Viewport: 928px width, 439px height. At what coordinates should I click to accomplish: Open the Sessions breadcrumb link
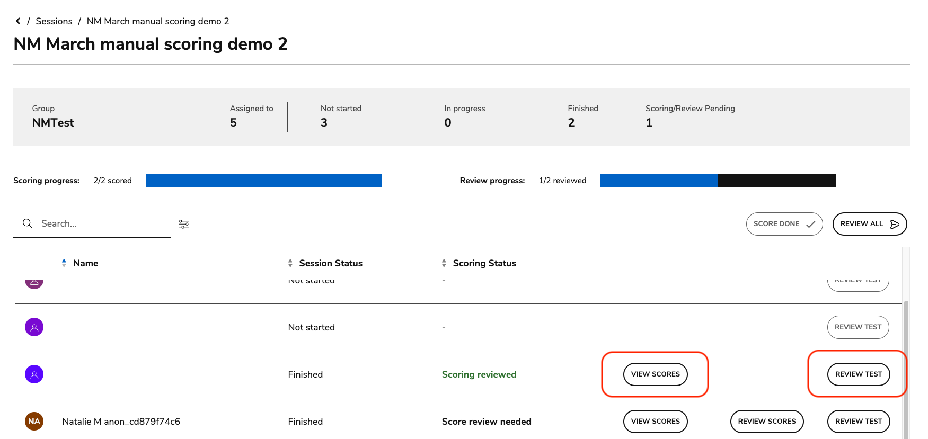coord(54,21)
